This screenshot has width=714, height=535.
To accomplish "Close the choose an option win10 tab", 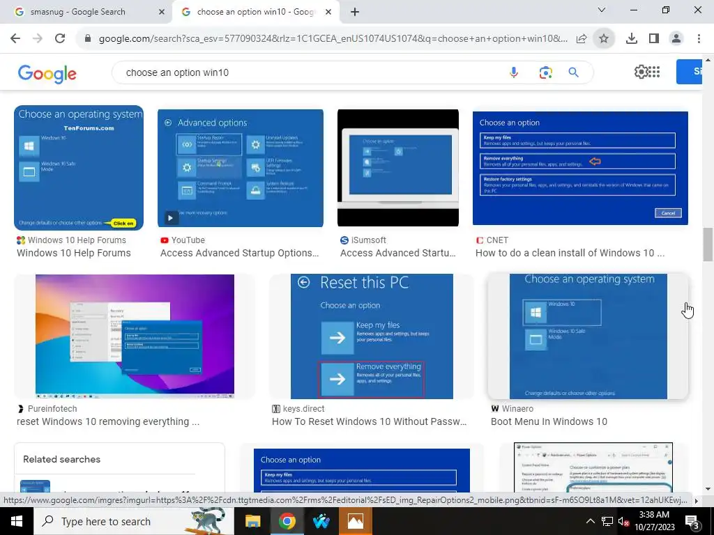I will [328, 12].
